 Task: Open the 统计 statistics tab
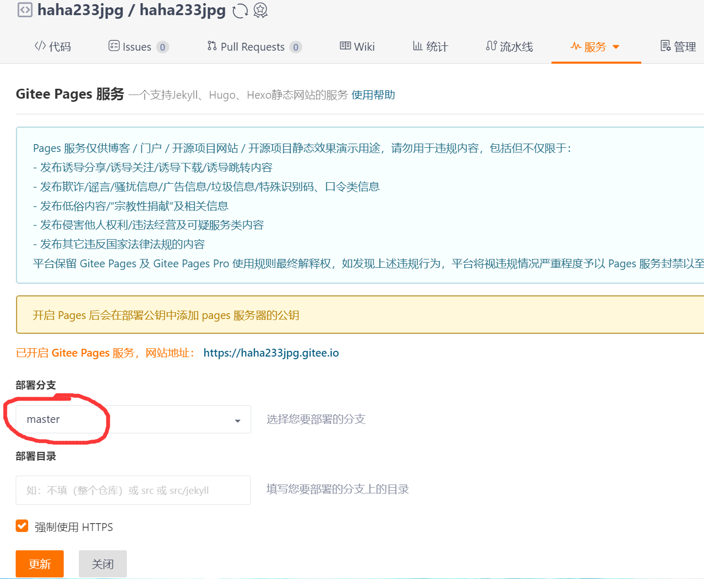430,46
